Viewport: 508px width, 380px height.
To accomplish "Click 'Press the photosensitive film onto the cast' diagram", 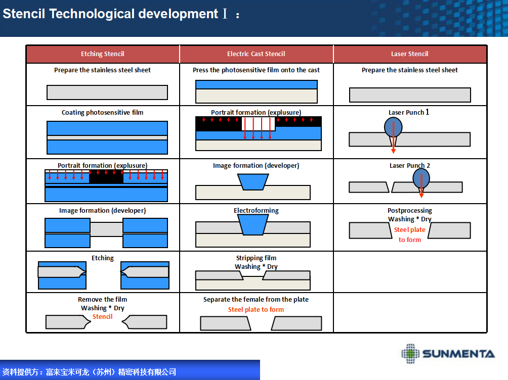I will [257, 91].
